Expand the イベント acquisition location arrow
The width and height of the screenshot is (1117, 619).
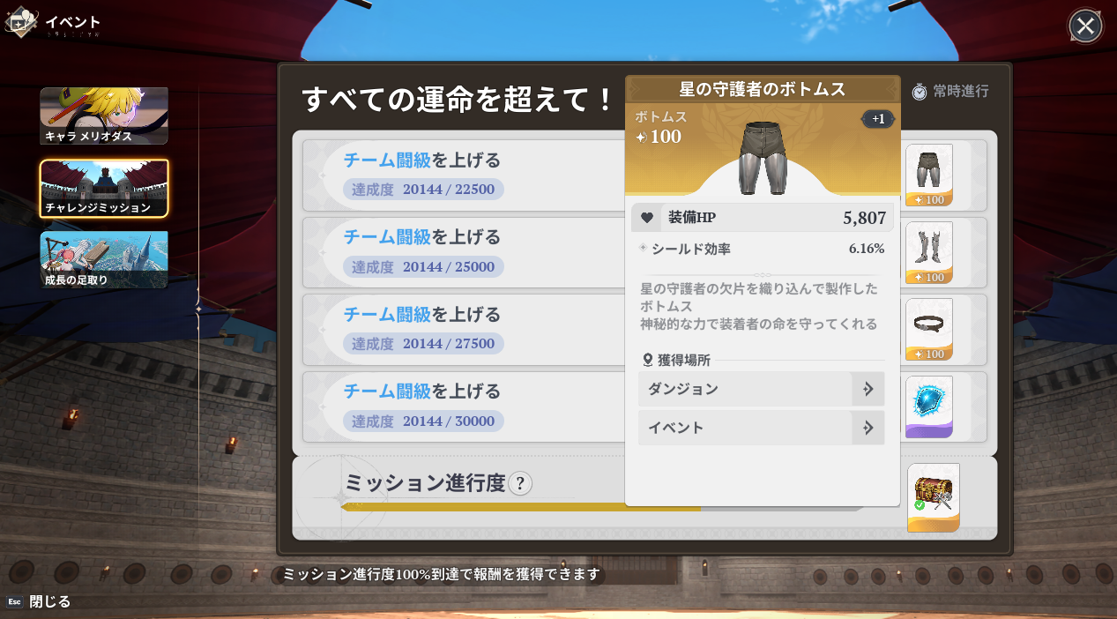point(868,428)
